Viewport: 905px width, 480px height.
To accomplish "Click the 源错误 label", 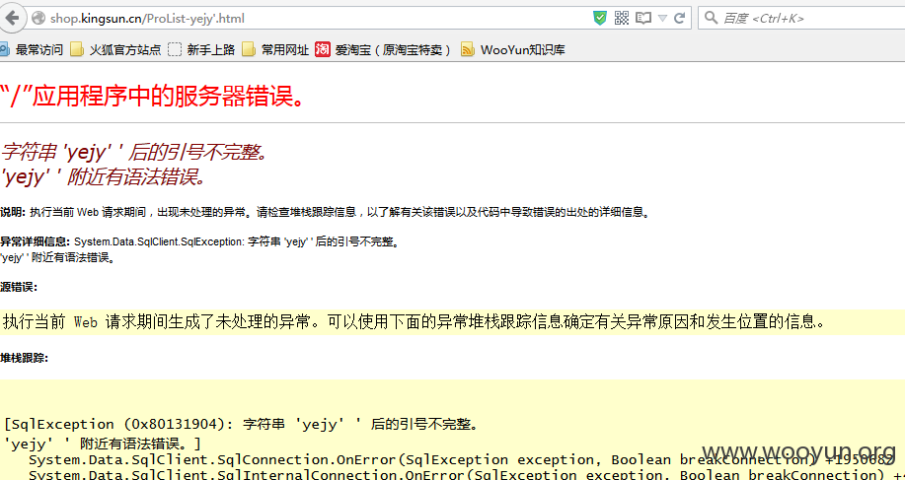I will coord(19,287).
